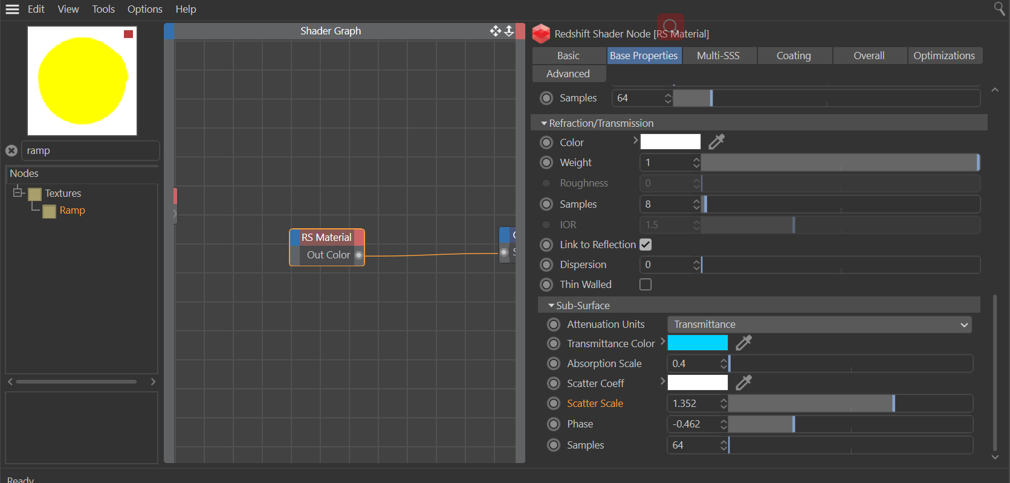Switch to the Optimizations tab

[x=944, y=56]
